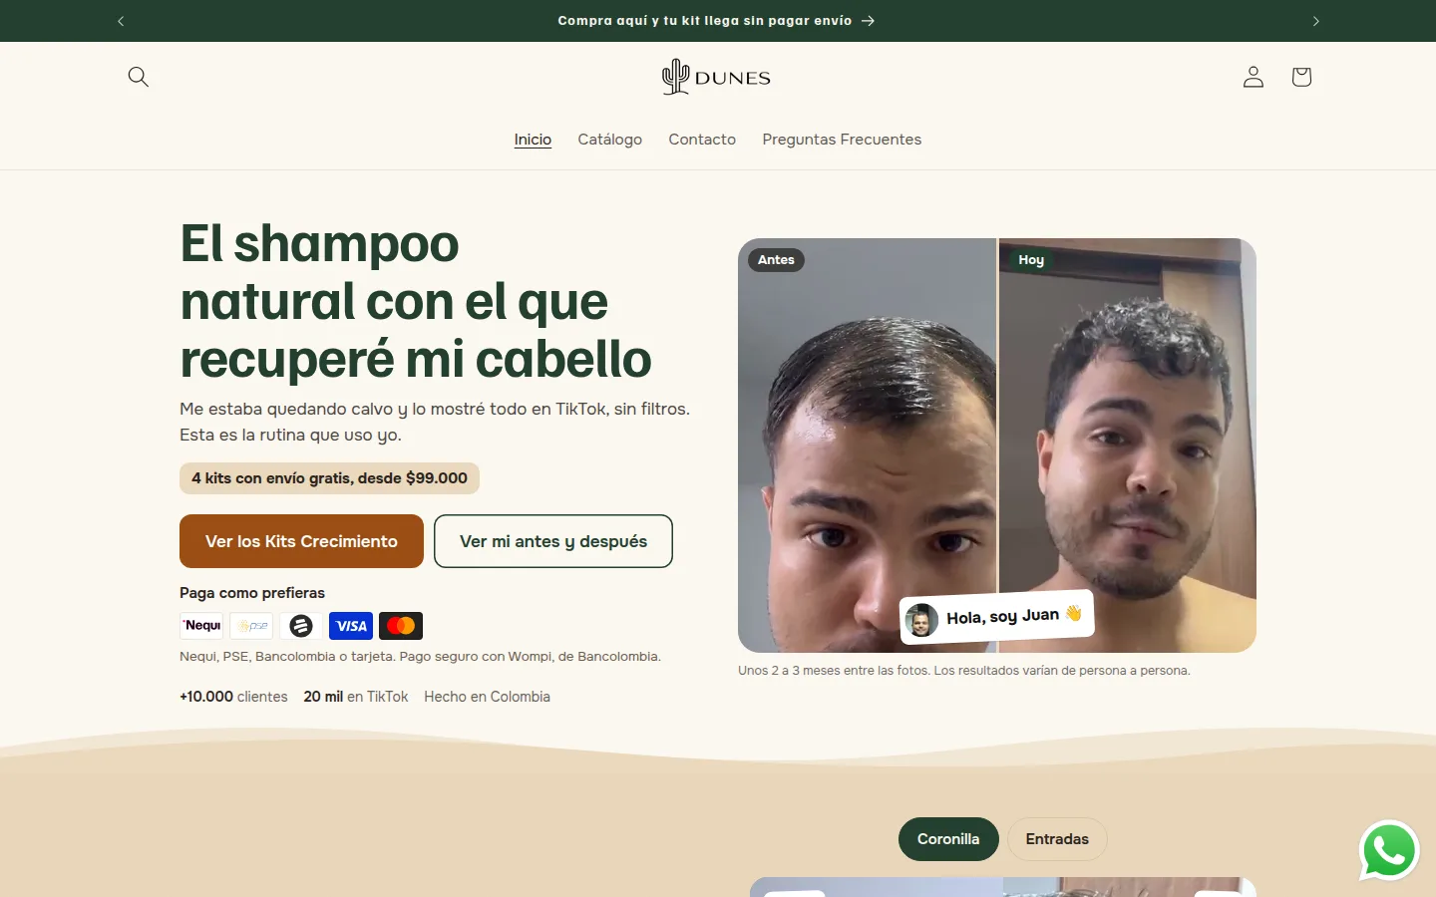The height and width of the screenshot is (897, 1436).
Task: Click the 4 kits con envío gratis badge
Action: point(329,478)
